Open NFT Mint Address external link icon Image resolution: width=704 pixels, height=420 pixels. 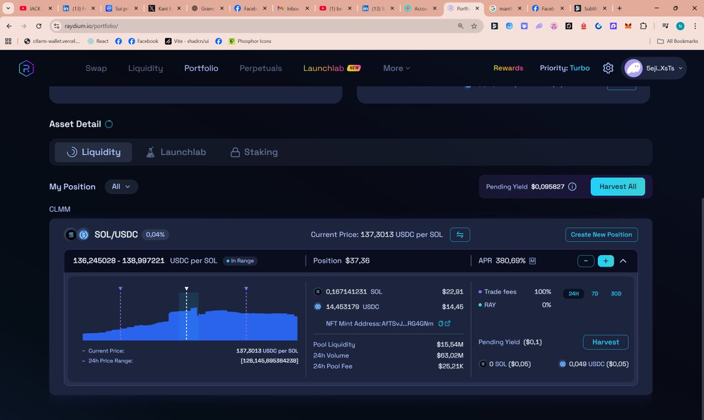point(448,323)
